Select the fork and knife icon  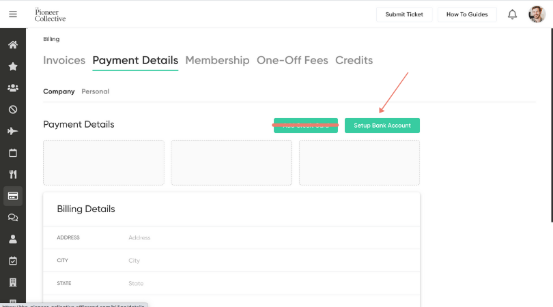pyautogui.click(x=13, y=174)
